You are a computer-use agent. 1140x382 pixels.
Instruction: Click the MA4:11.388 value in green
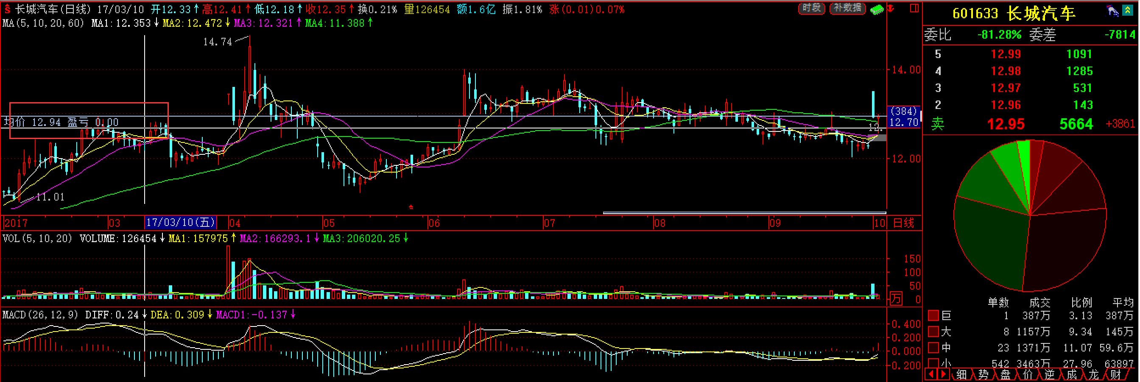point(335,23)
